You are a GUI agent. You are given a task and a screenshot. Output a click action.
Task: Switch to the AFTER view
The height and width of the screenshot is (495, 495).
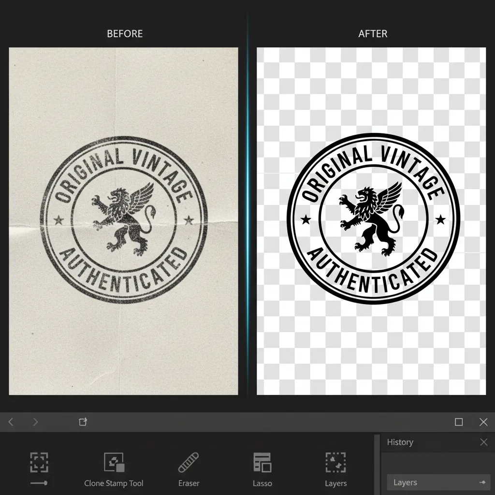point(373,33)
